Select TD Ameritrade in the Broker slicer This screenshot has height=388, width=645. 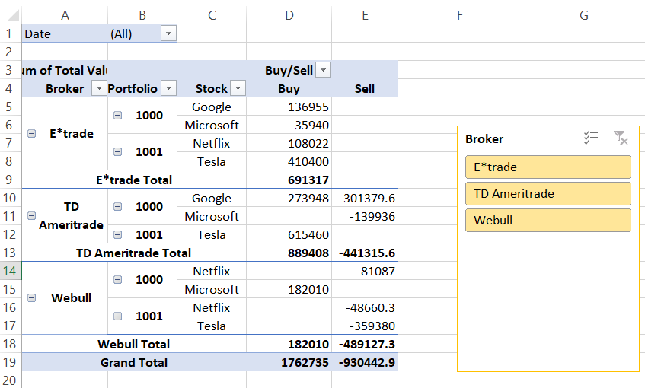click(548, 194)
